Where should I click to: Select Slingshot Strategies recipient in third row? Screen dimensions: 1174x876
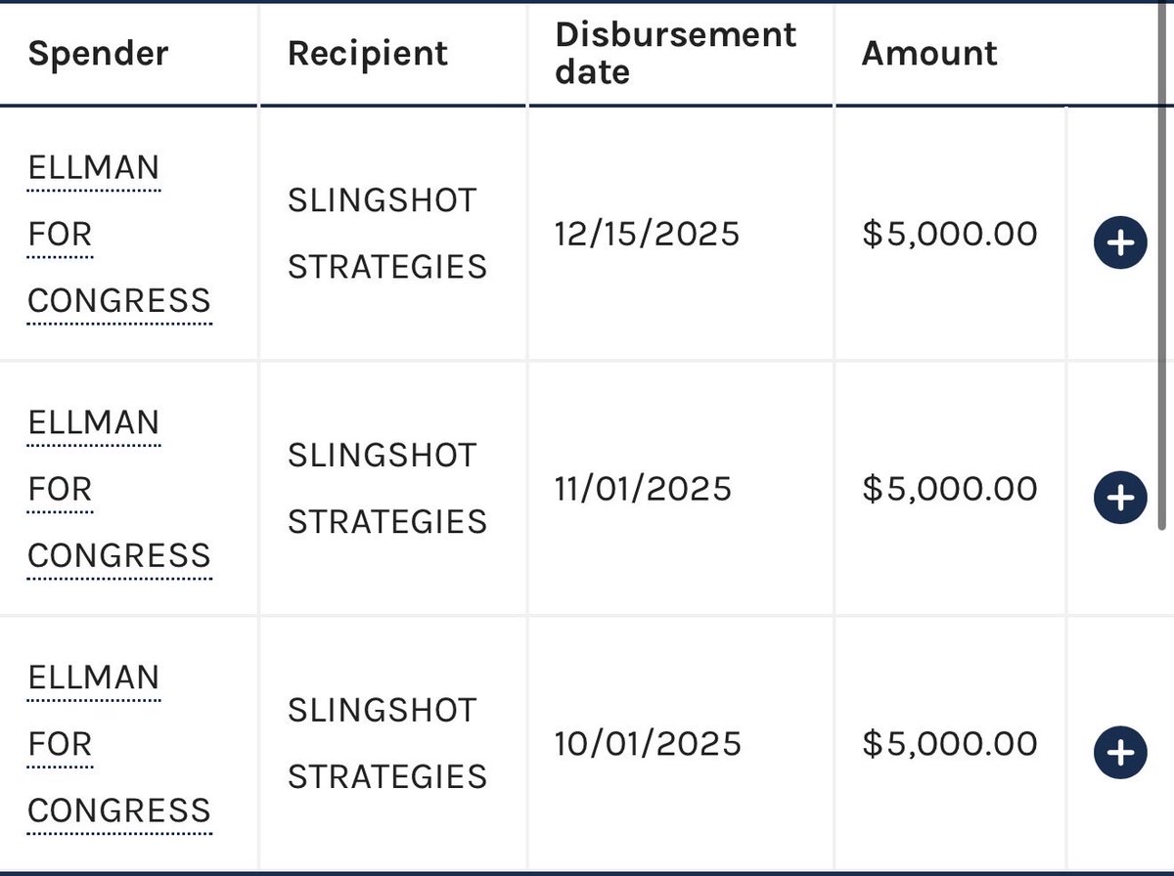(x=386, y=743)
